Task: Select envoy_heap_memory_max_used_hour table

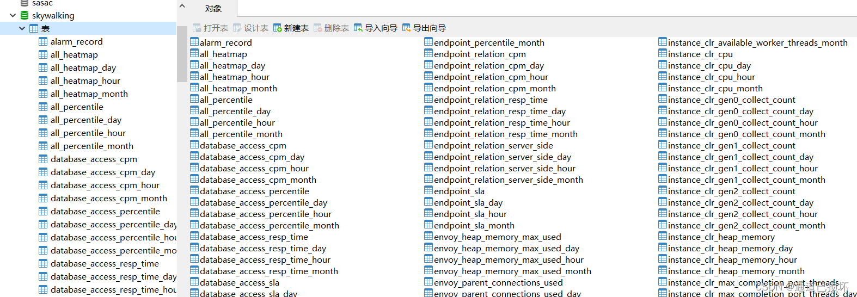Action: (509, 259)
